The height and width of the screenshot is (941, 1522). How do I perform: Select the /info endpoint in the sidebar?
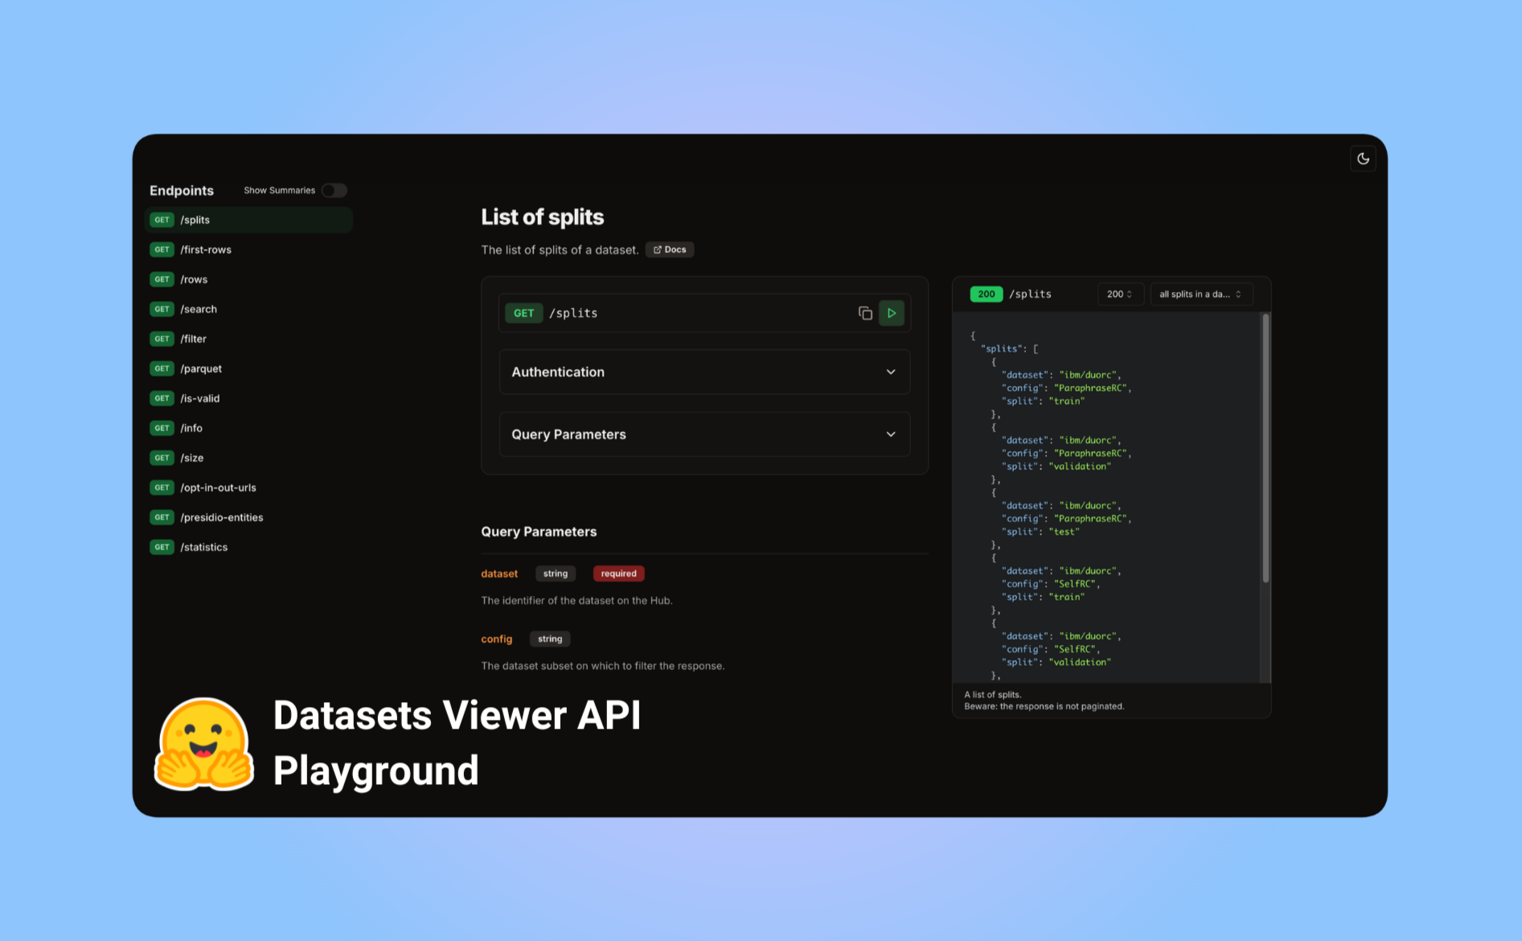tap(191, 428)
